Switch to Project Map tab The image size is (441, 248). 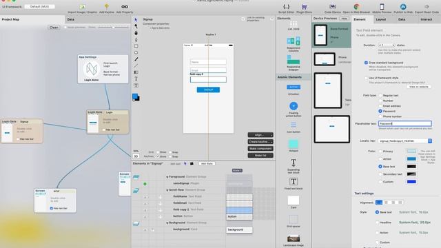[32, 19]
